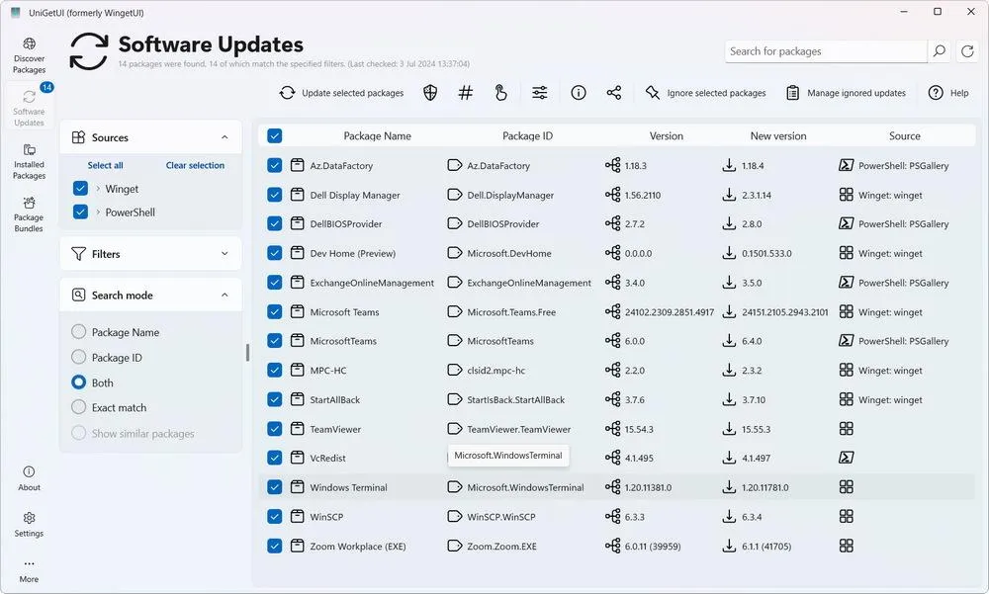Viewport: 989px width, 594px height.
Task: Click the magnifier search button
Action: (x=940, y=51)
